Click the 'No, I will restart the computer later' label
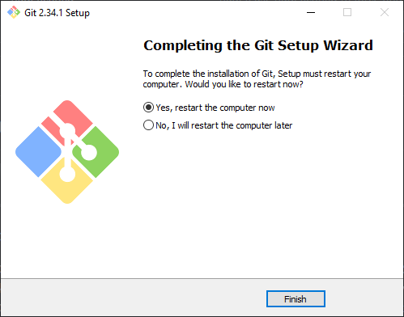 224,125
